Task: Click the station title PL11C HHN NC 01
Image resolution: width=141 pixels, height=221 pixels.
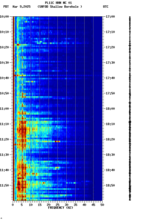Action: click(x=58, y=3)
